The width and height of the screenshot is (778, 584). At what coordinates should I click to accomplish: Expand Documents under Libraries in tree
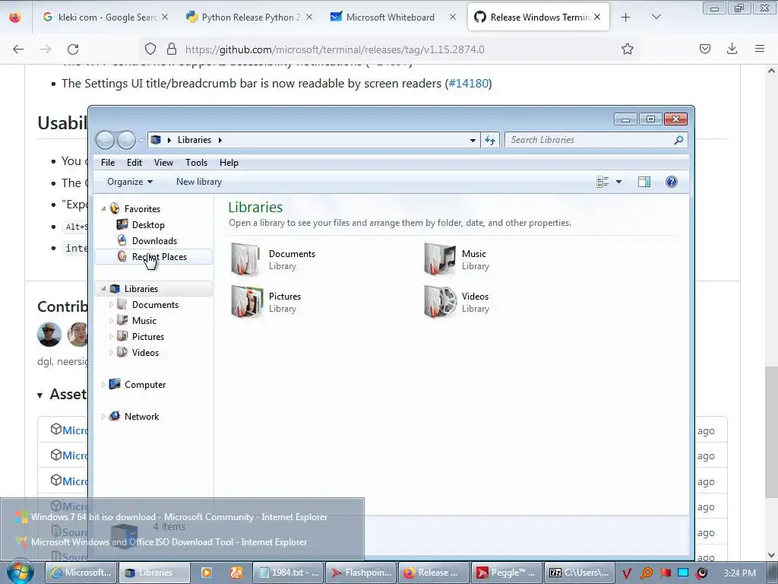click(111, 304)
